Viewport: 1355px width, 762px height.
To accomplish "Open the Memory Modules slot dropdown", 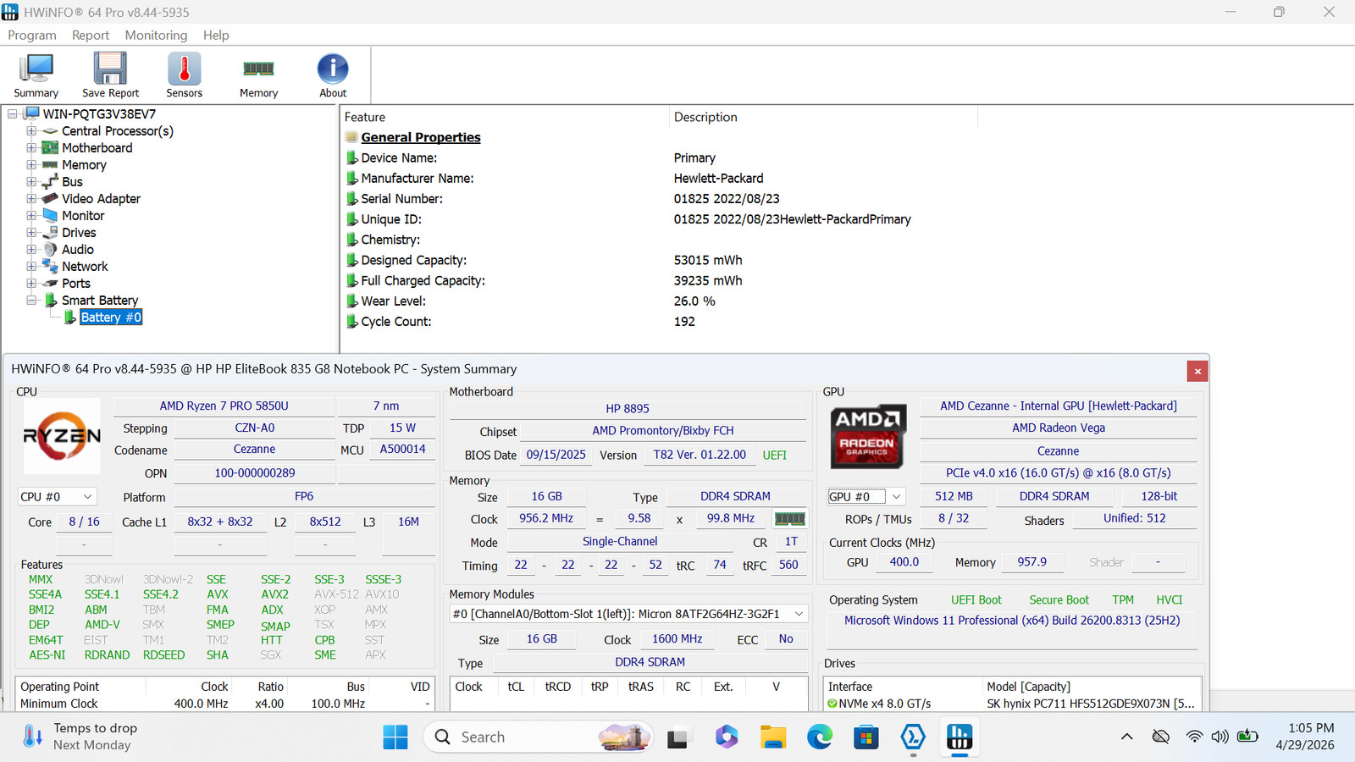I will tap(628, 614).
